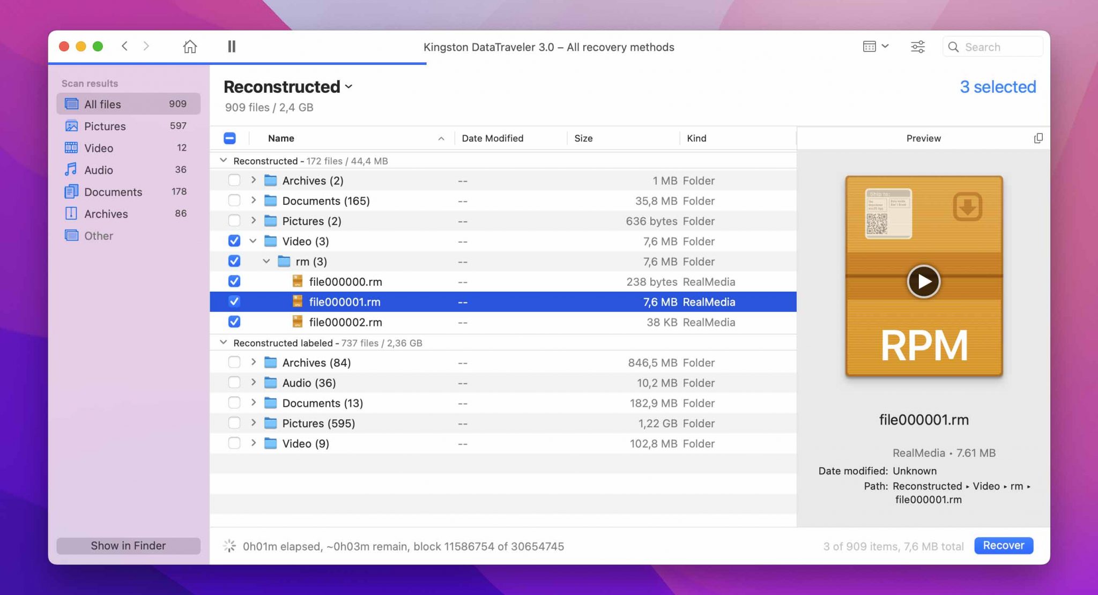Click the pause/stop scan icon
The height and width of the screenshot is (595, 1098).
point(232,46)
